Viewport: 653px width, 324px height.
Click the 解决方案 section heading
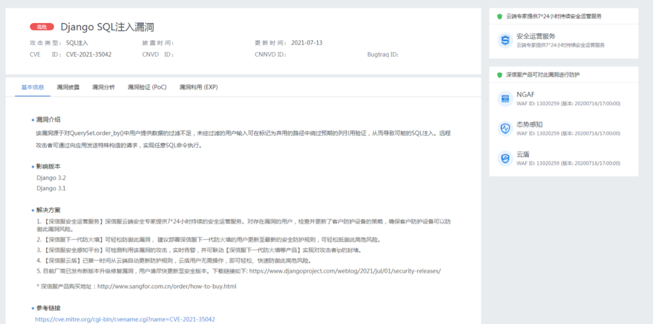tap(48, 210)
